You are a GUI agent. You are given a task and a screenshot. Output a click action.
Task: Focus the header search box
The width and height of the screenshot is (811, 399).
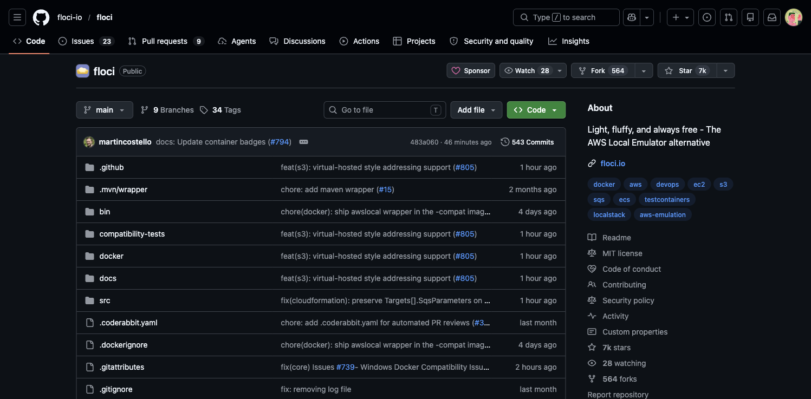point(566,17)
